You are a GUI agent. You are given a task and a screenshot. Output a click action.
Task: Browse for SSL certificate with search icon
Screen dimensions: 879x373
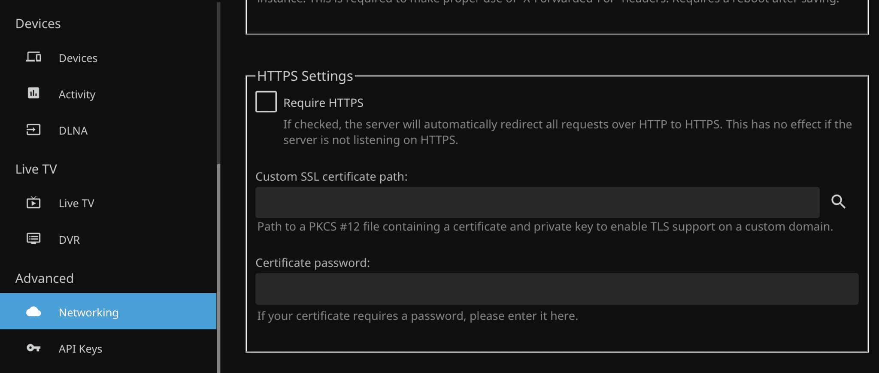coord(838,202)
